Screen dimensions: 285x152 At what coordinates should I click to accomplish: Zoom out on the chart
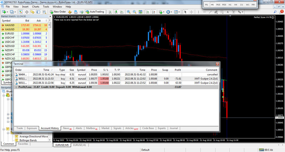[x=134, y=12]
